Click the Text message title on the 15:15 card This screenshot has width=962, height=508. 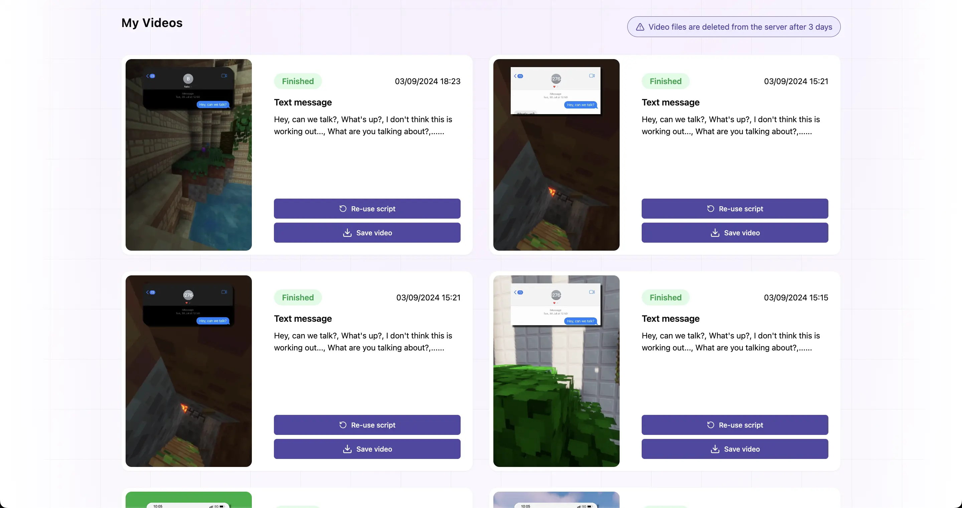tap(671, 318)
